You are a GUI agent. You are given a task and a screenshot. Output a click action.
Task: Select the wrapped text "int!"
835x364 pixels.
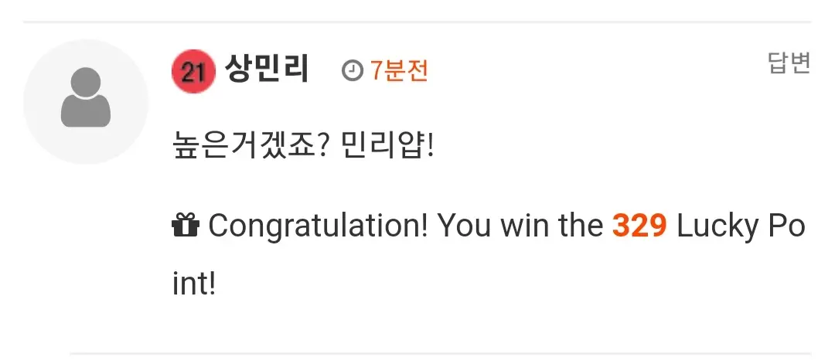(x=194, y=284)
